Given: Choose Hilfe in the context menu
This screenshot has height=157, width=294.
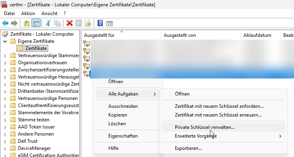Looking at the screenshot, I should pyautogui.click(x=127, y=148).
